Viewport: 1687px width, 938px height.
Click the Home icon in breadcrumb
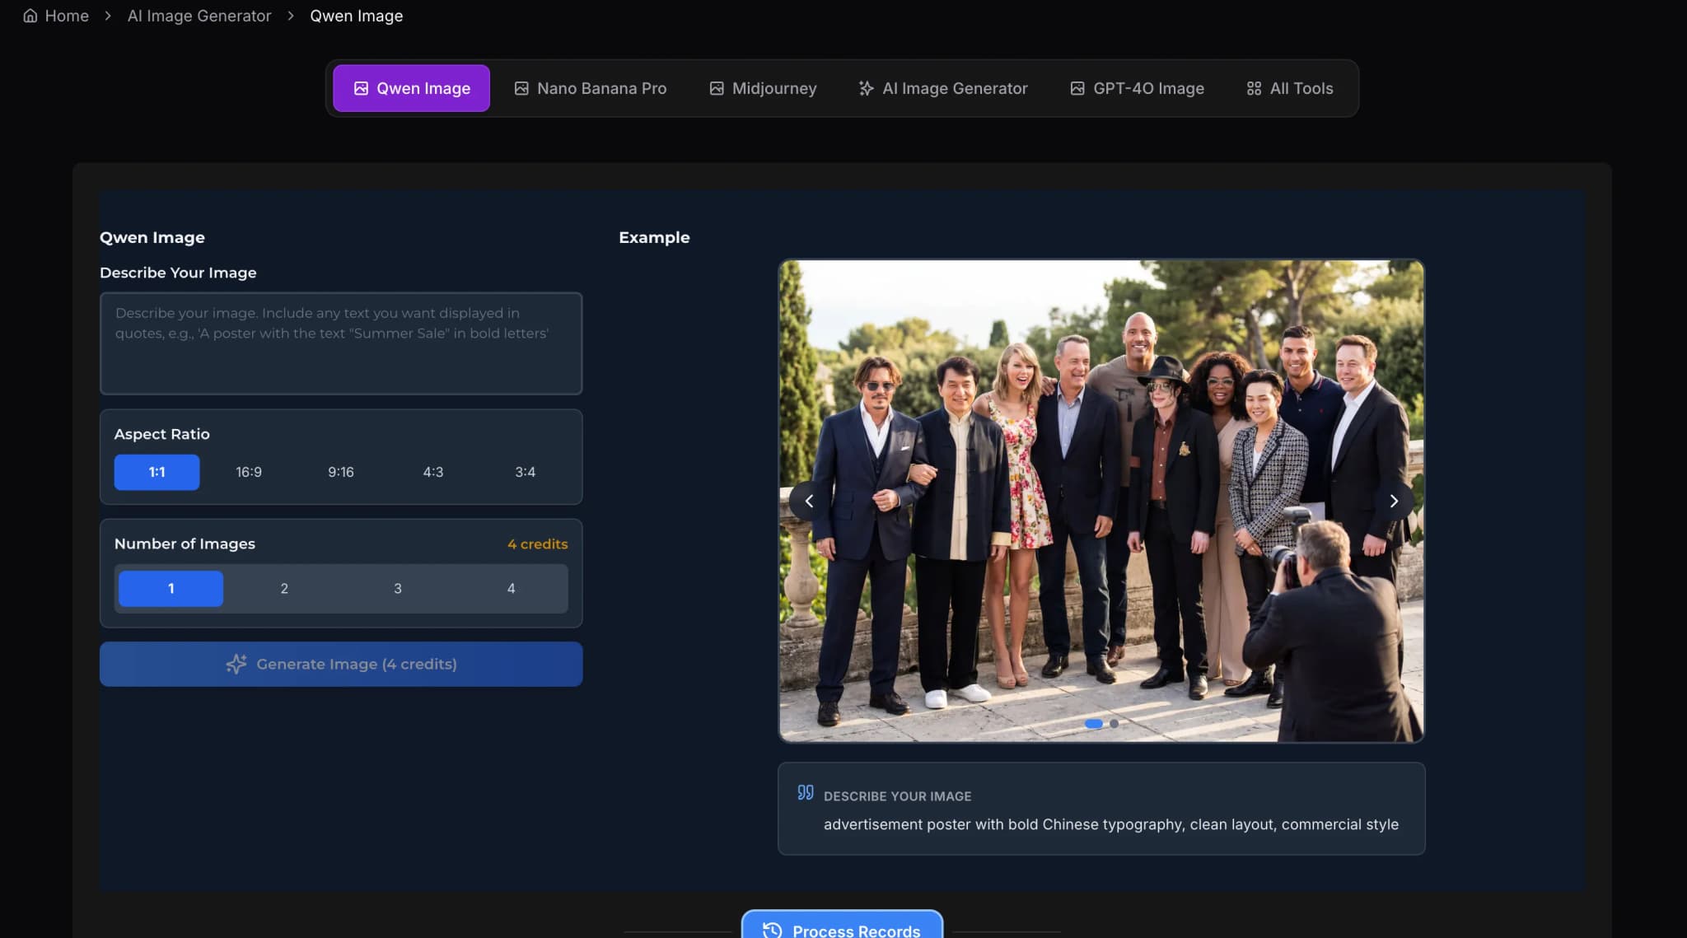(x=30, y=16)
